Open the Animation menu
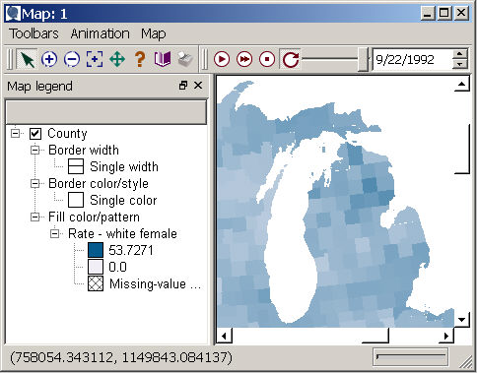 coord(101,33)
